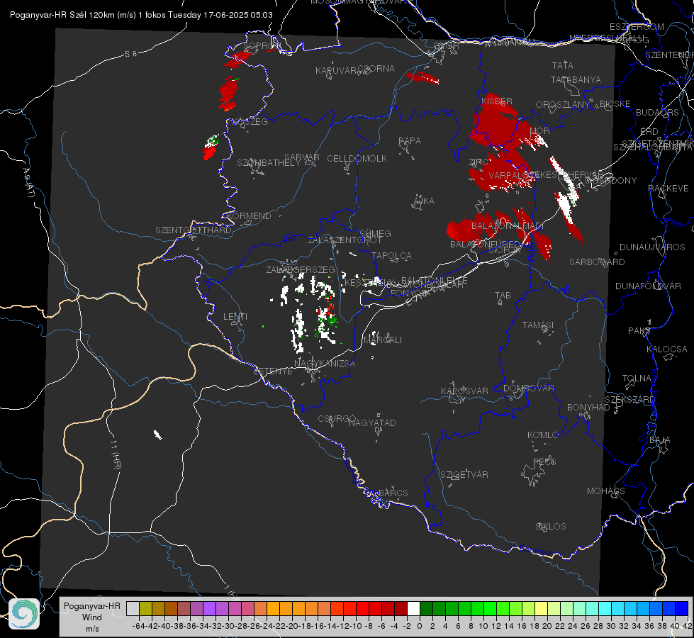The width and height of the screenshot is (694, 638).
Task: Select the LENTI town label
Action: click(235, 317)
